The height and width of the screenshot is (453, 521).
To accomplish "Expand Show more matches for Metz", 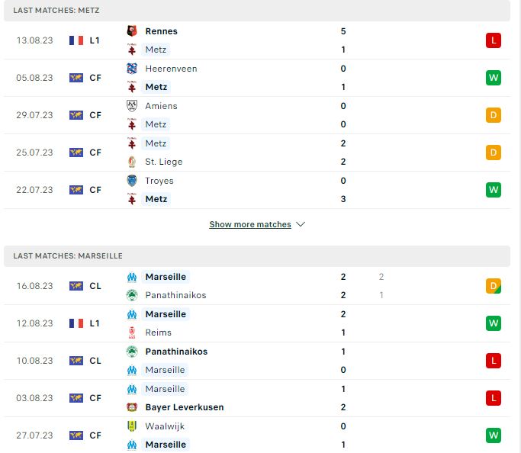I will pyautogui.click(x=250, y=224).
